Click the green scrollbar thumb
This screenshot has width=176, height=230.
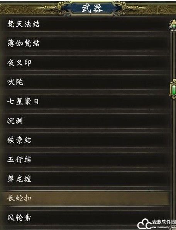[174, 90]
